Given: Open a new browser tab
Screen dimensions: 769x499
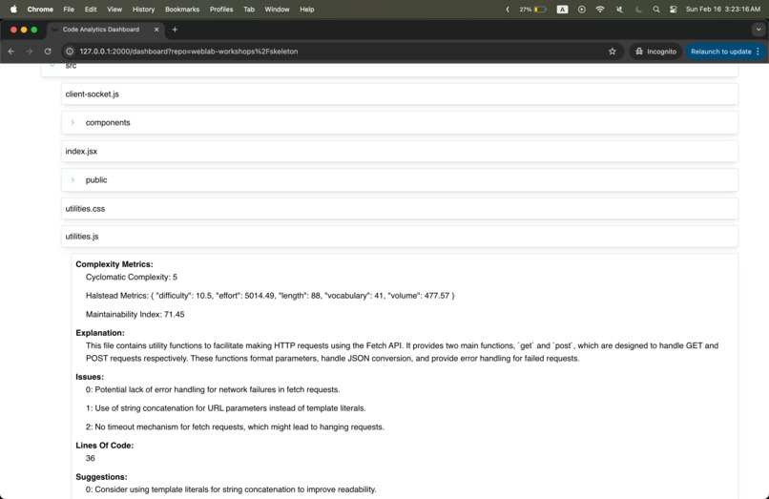Looking at the screenshot, I should (175, 30).
